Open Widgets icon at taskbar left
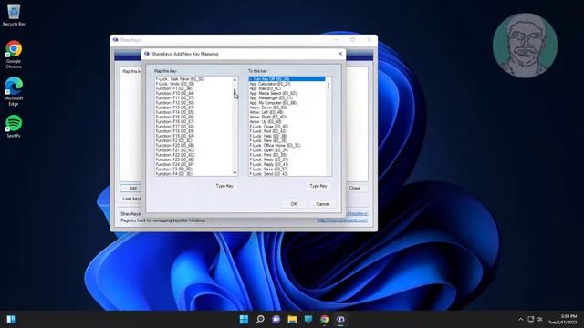The image size is (584, 328). point(11,319)
